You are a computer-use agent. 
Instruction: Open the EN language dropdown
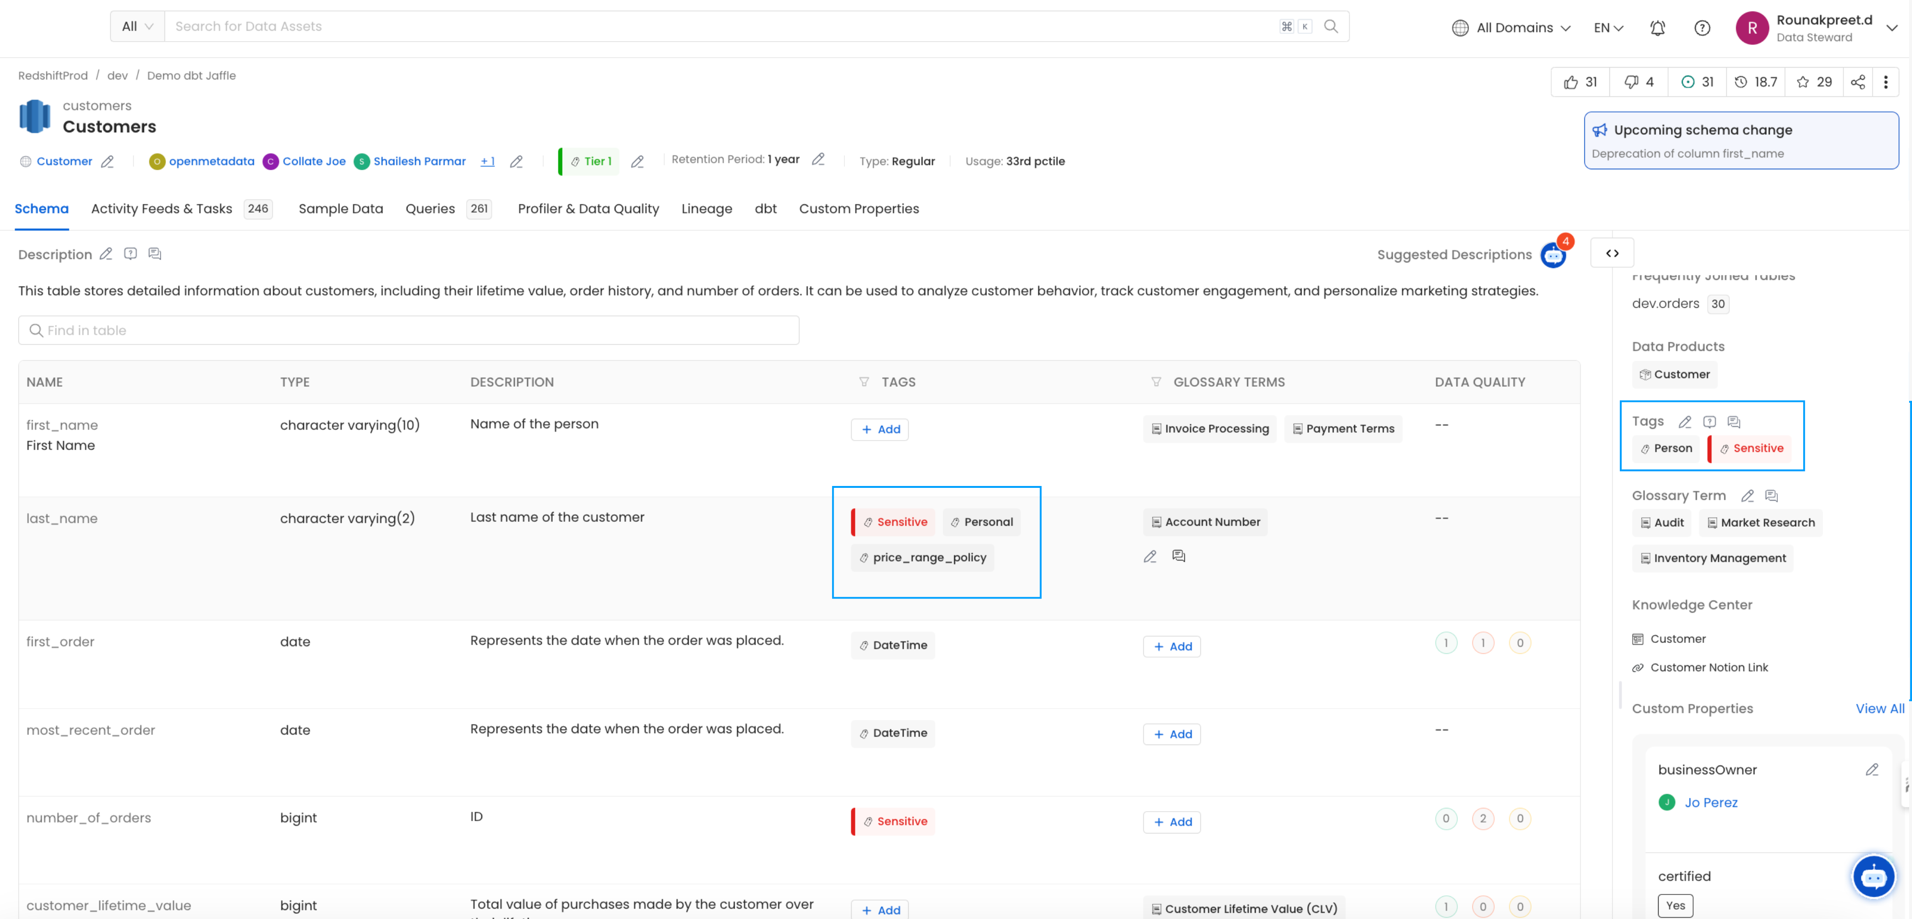pos(1608,28)
